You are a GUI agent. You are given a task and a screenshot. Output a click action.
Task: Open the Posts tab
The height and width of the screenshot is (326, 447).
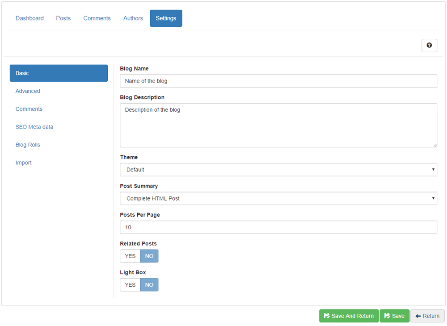[63, 18]
